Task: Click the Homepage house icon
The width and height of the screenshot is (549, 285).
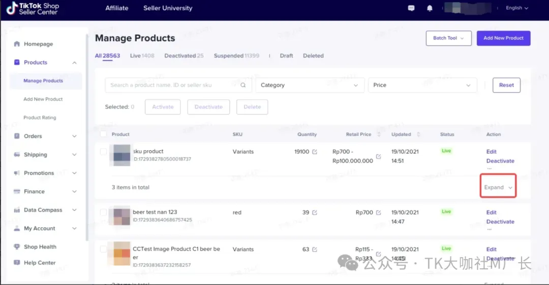Action: click(x=17, y=44)
